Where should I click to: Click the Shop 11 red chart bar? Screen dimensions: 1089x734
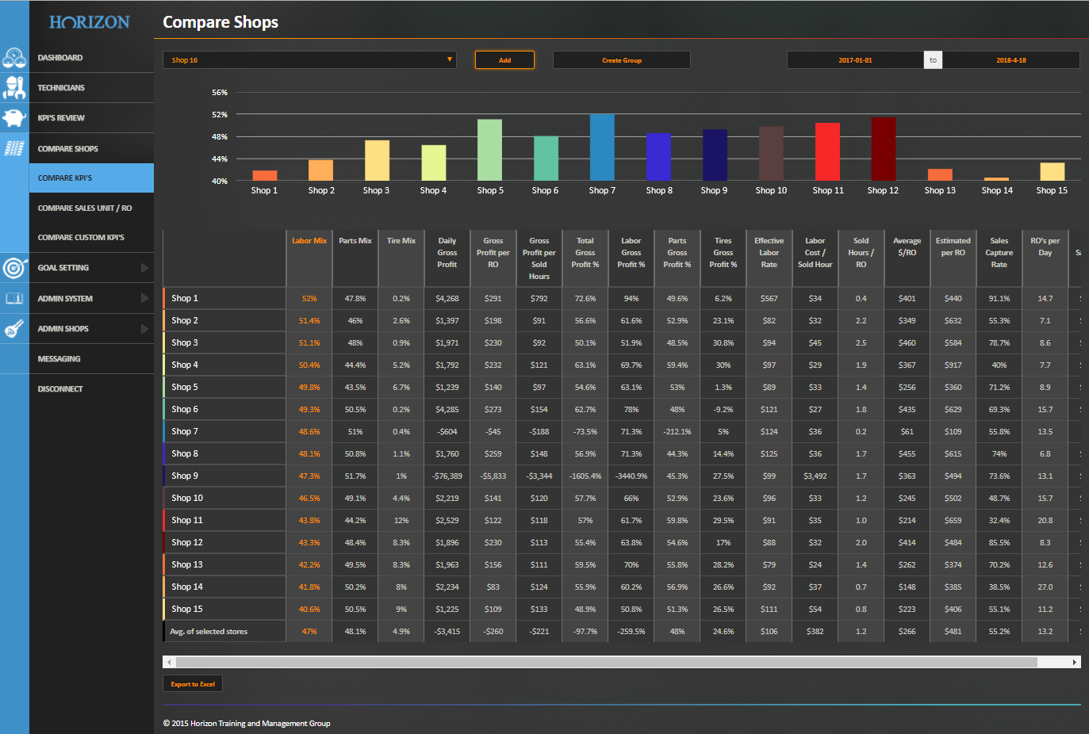(x=827, y=151)
